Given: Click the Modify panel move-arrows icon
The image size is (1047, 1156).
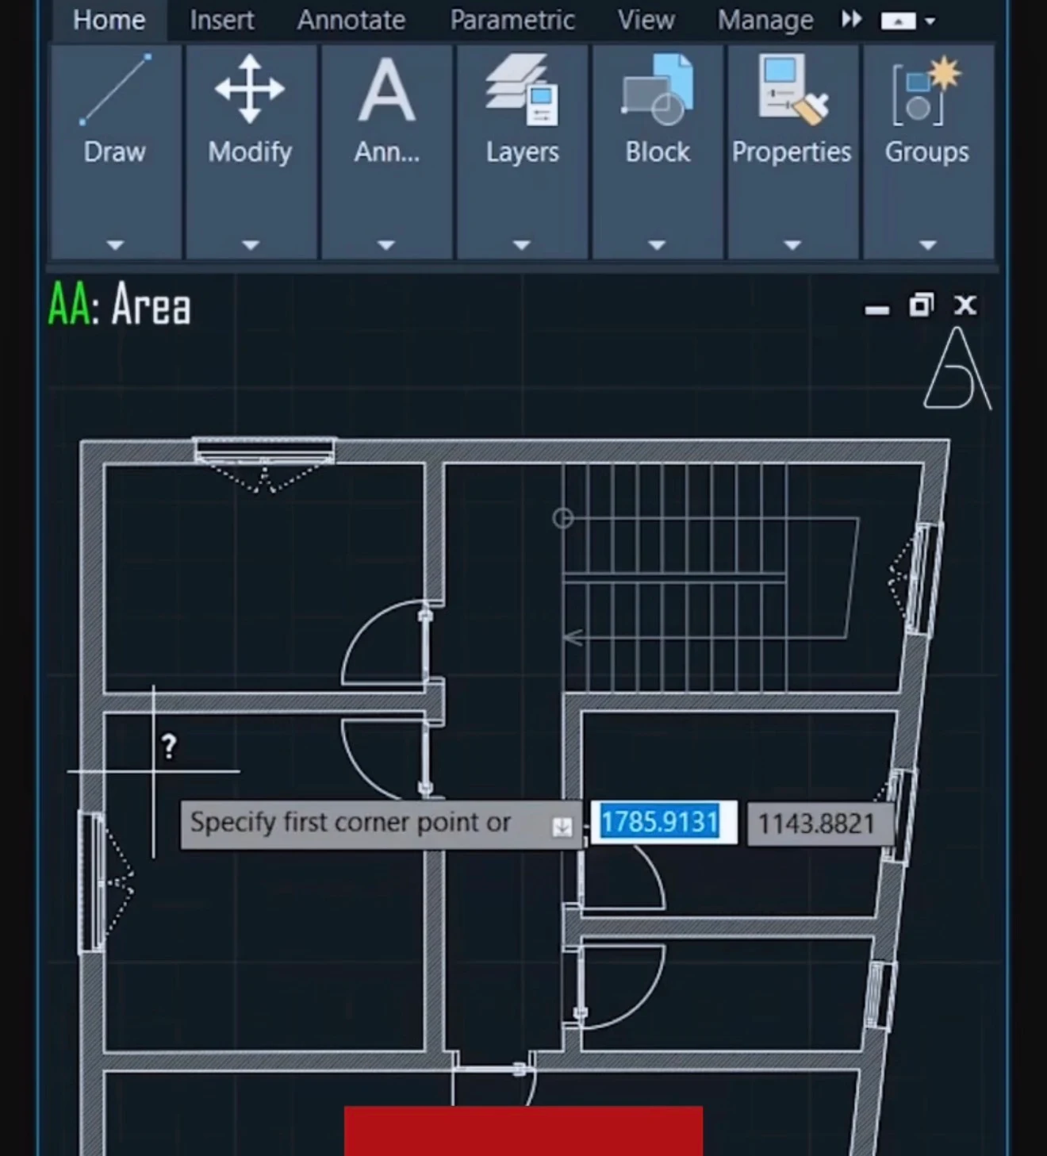Looking at the screenshot, I should (x=250, y=89).
